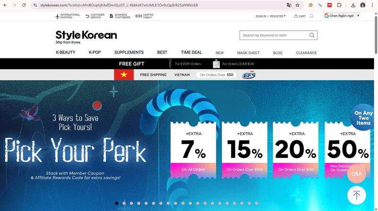Click the search magnifier icon
The image size is (378, 211).
pyautogui.click(x=312, y=35)
